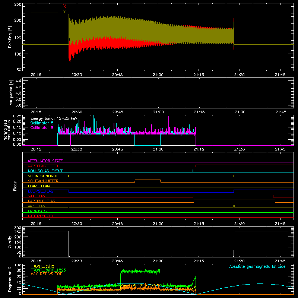Viewport: 298px width, 298px height.
Task: Click the 0.05 tick on modulation axis
Action: pos(18,139)
